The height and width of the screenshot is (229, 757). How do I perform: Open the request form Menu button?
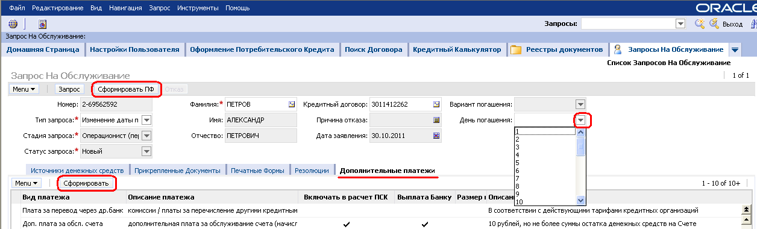[x=25, y=89]
